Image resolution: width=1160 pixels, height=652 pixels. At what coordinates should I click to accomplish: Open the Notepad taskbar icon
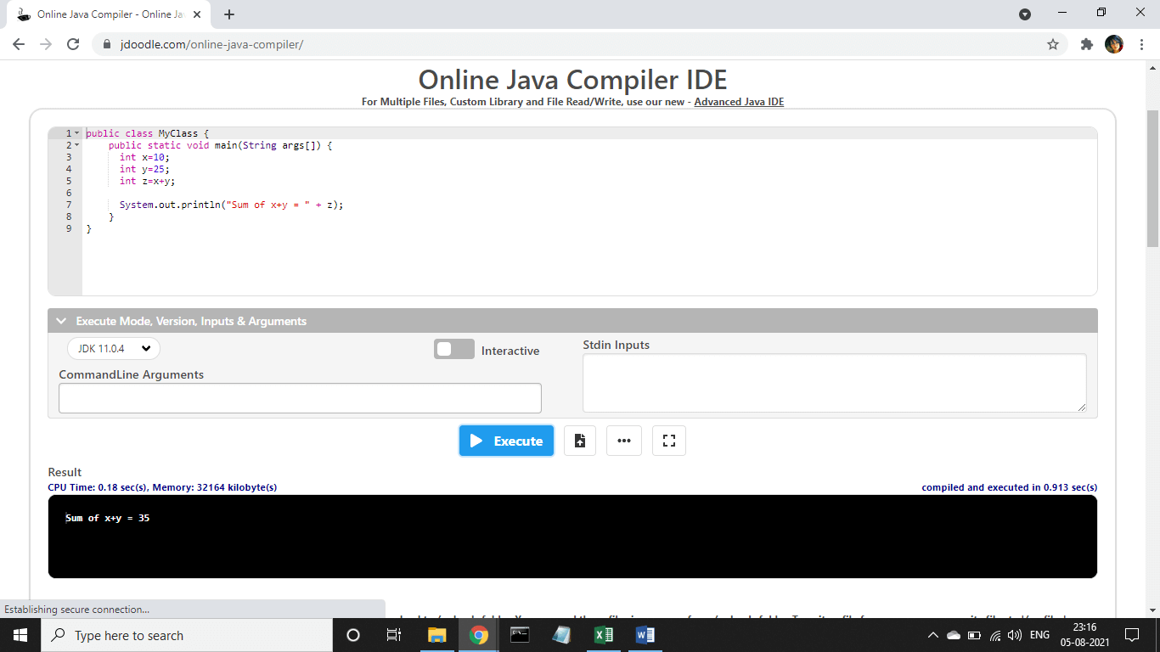pos(561,635)
